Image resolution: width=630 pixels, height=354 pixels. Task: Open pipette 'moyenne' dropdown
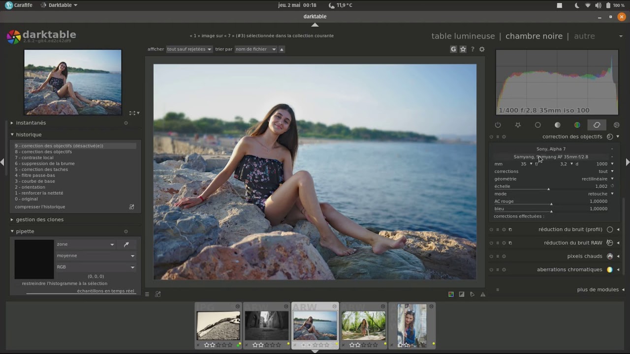(x=95, y=256)
